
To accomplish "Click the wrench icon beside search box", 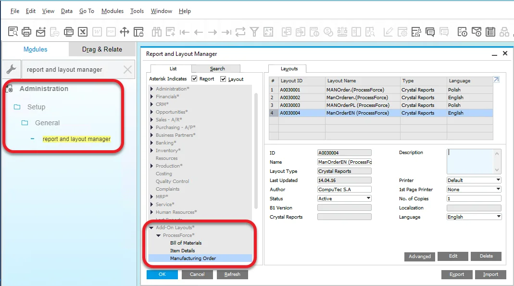I will [11, 69].
